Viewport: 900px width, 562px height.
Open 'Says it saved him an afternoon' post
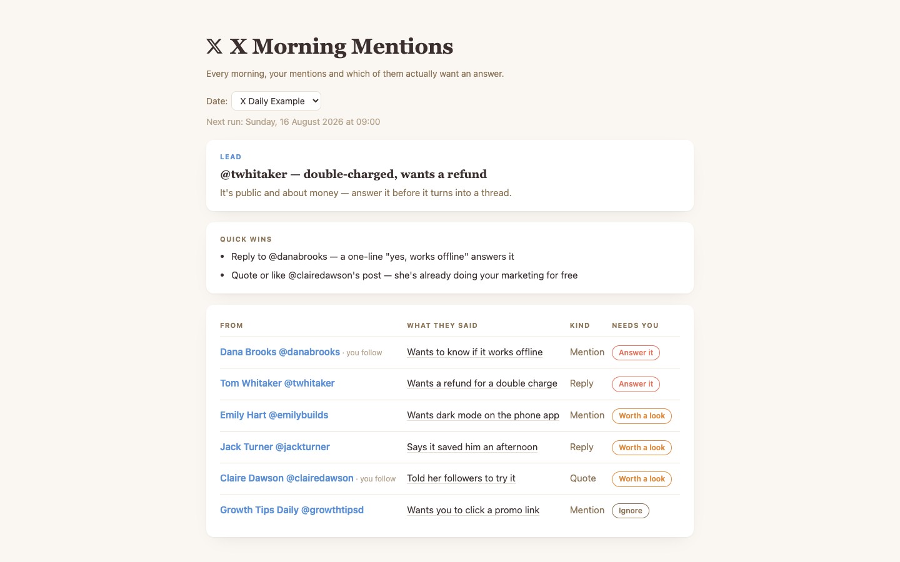472,447
